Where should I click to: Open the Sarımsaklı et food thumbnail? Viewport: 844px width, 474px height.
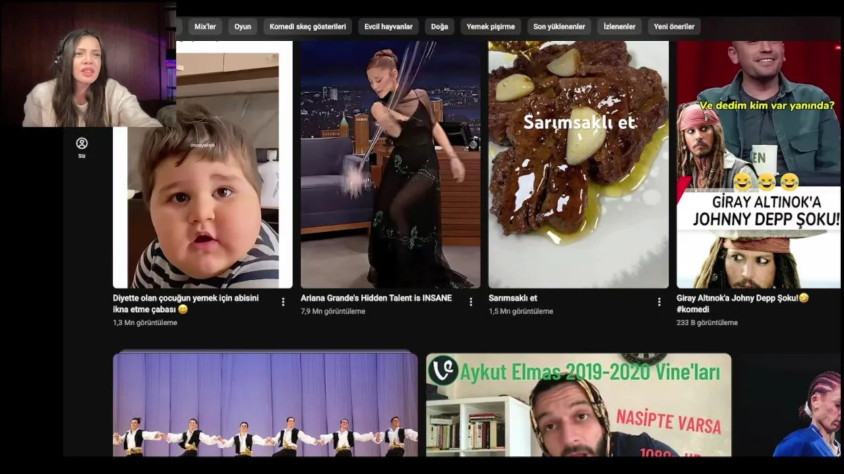coord(578,165)
